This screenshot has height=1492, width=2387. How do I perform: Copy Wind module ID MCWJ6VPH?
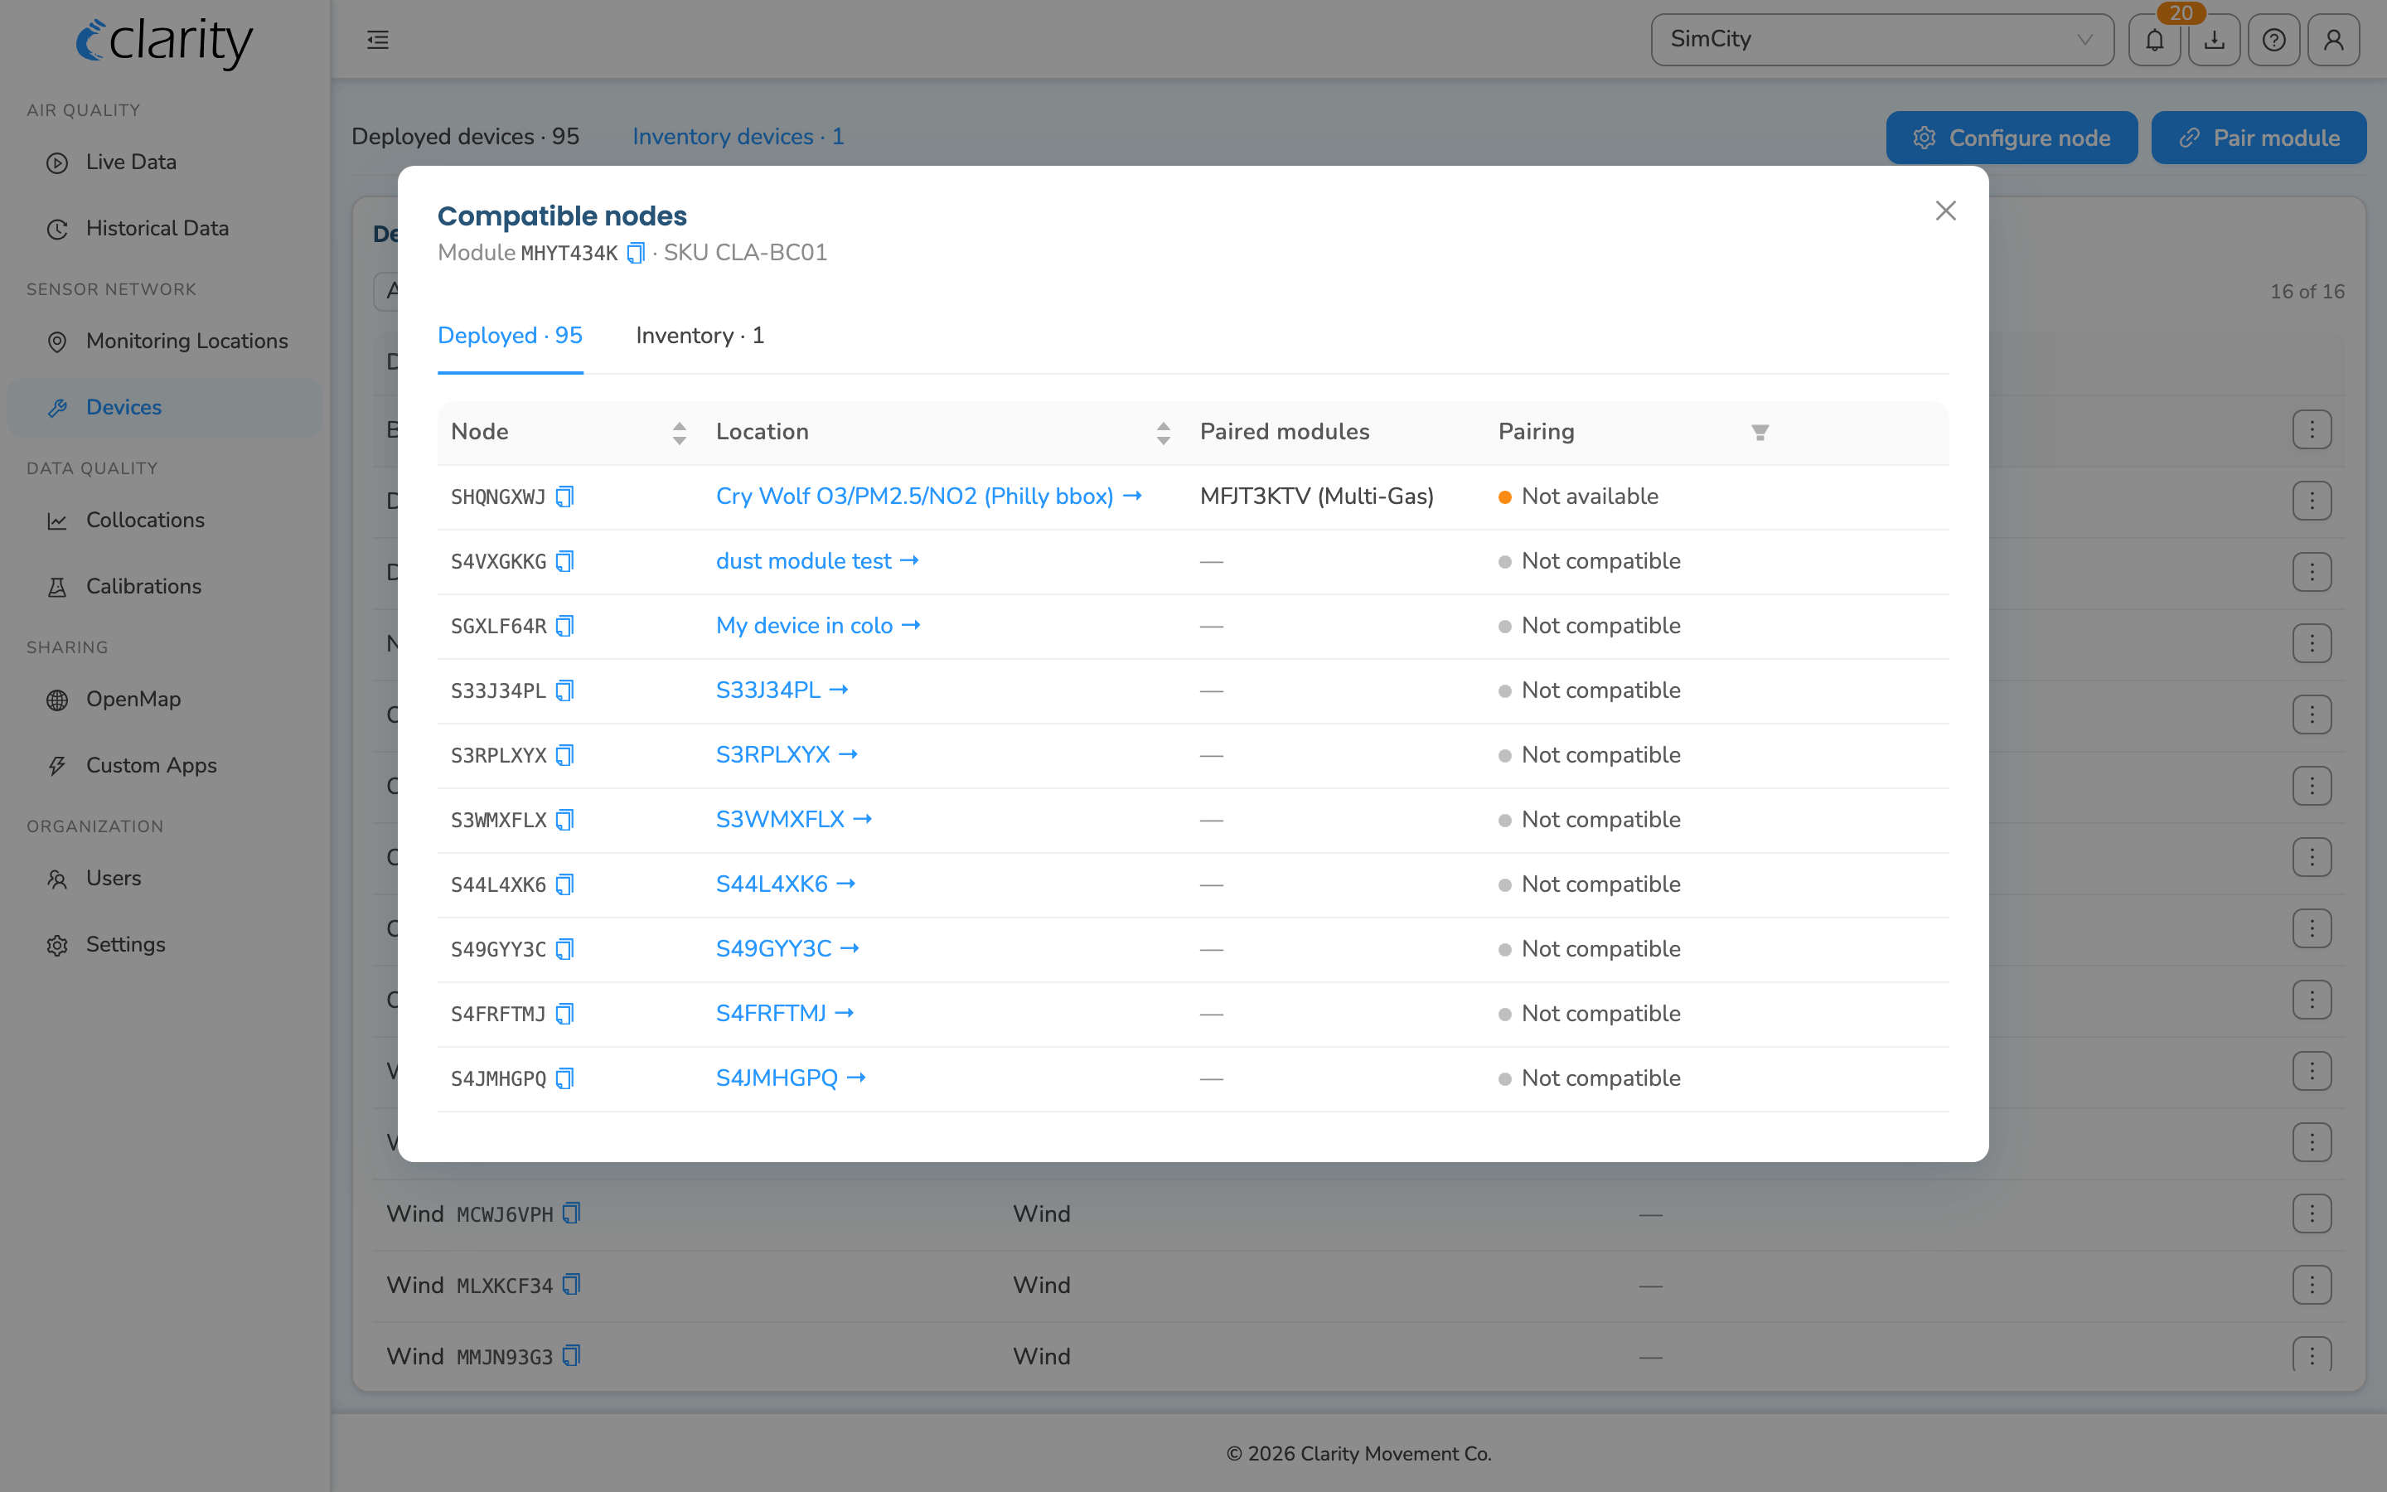(571, 1213)
